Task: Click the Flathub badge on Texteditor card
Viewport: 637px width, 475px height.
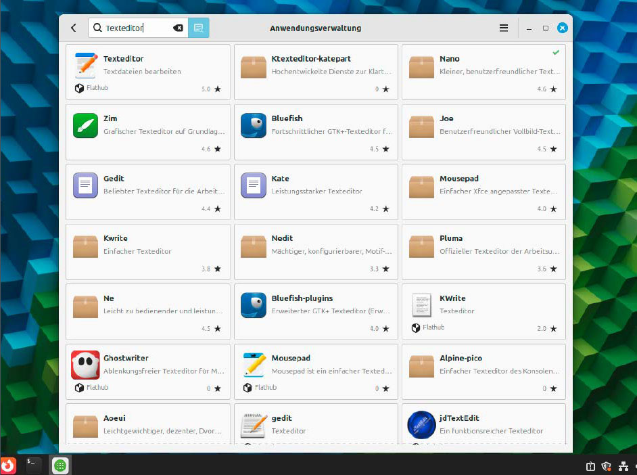Action: click(91, 88)
